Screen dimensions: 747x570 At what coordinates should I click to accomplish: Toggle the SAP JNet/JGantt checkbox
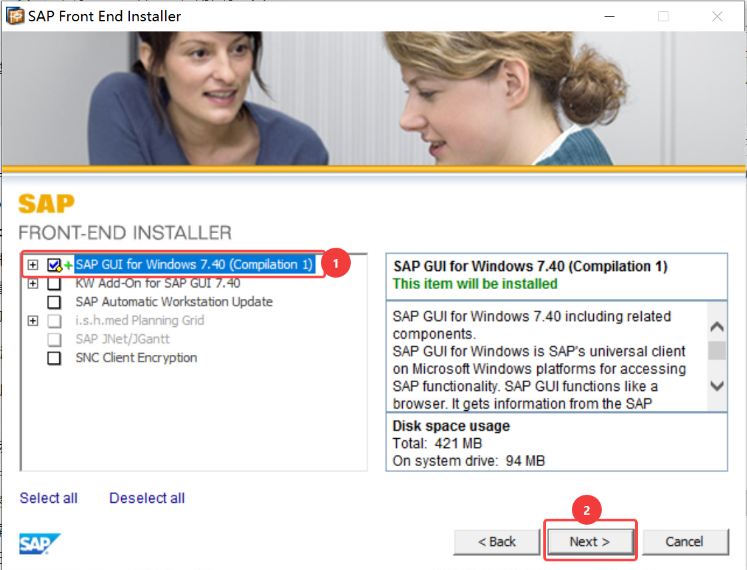tap(55, 340)
